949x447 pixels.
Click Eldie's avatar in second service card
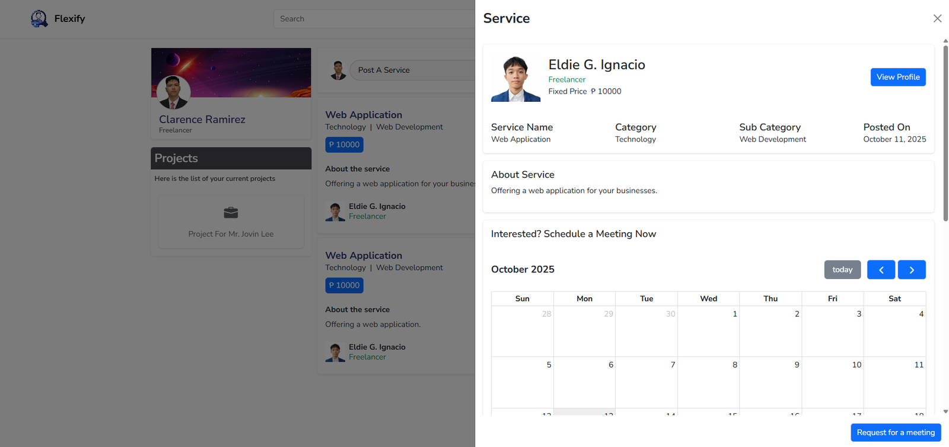click(x=335, y=352)
